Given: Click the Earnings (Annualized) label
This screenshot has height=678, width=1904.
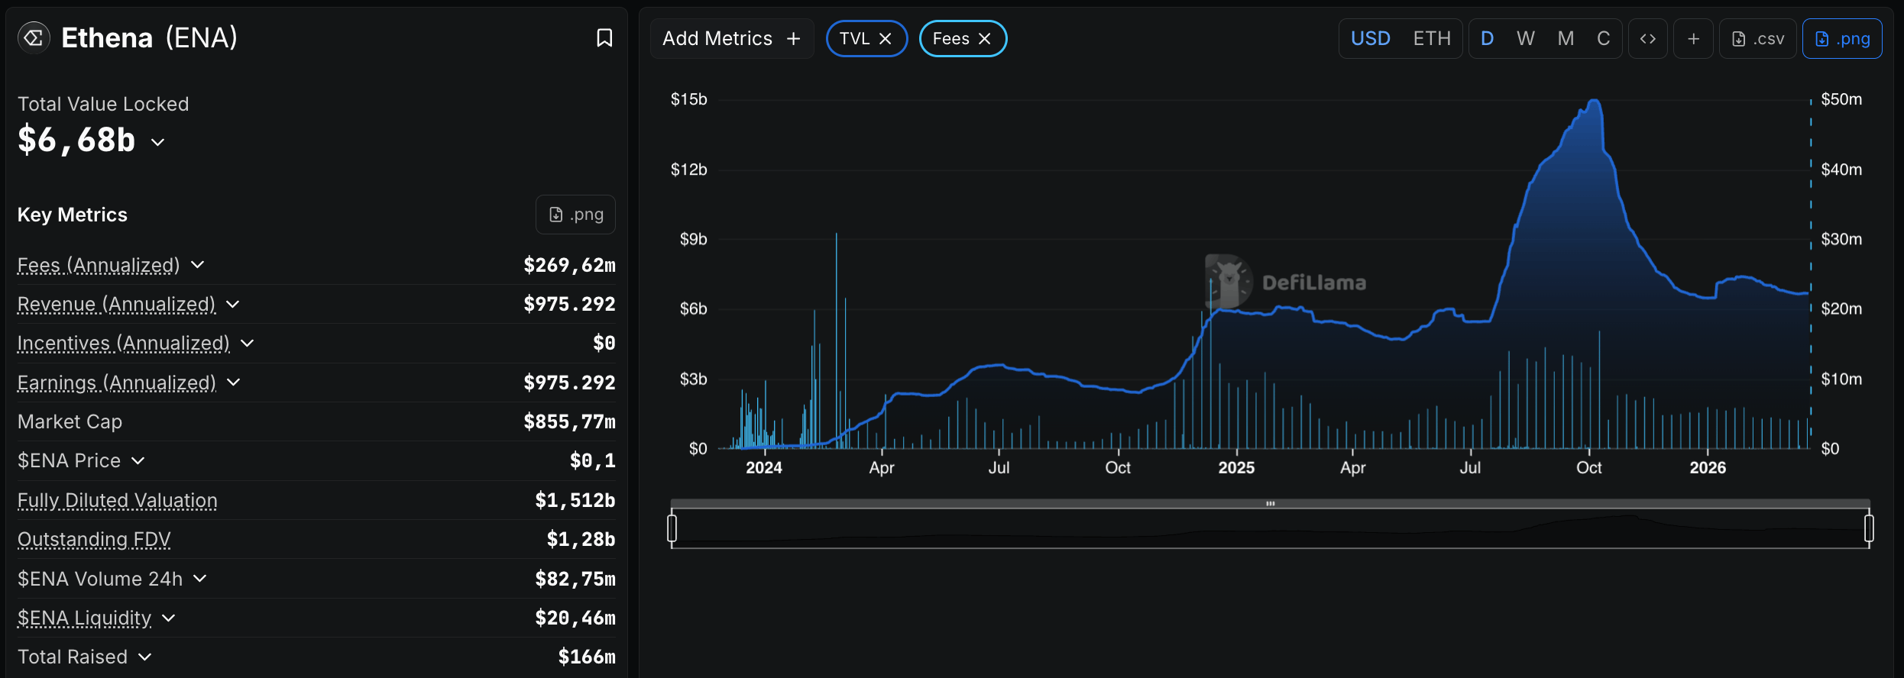Looking at the screenshot, I should click(x=117, y=383).
